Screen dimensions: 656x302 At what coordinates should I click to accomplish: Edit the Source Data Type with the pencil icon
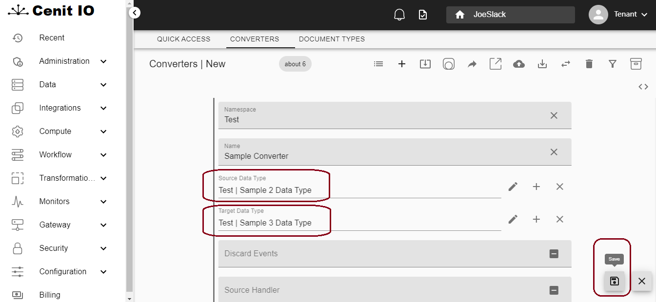click(x=513, y=187)
